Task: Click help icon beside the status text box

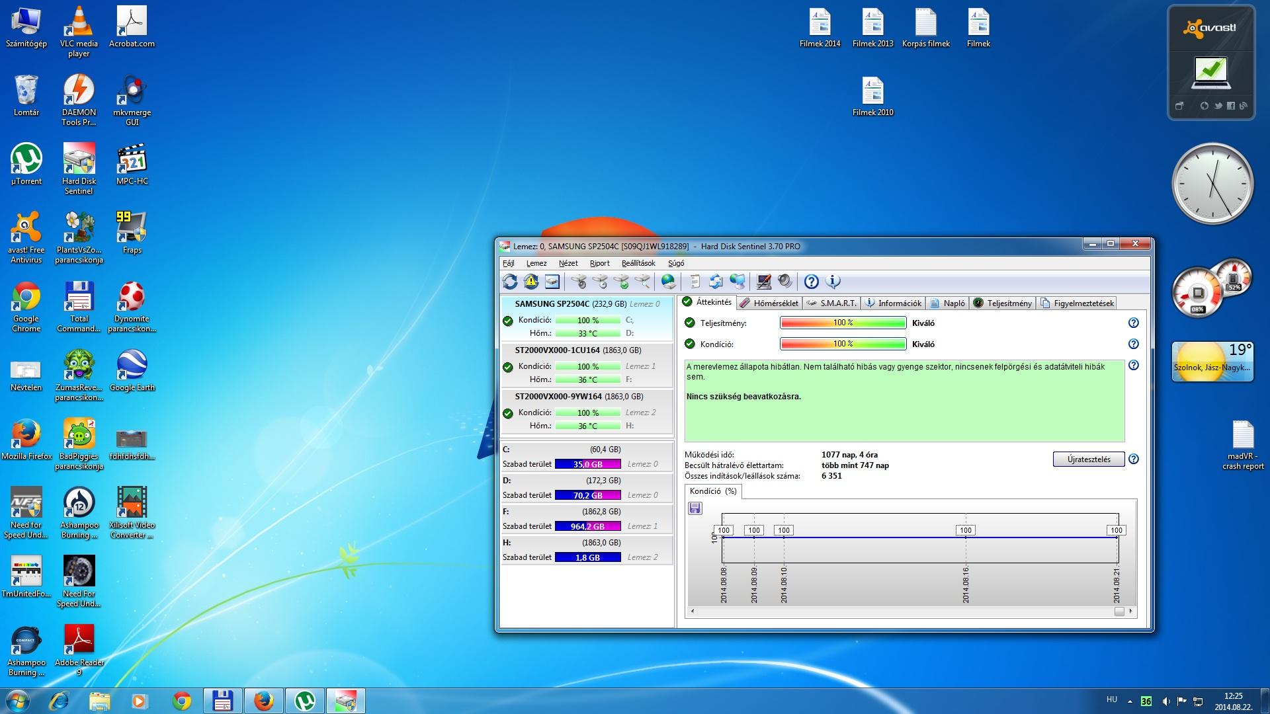Action: click(1134, 365)
